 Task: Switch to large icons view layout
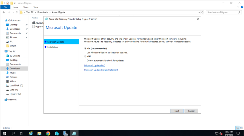(x=241, y=128)
